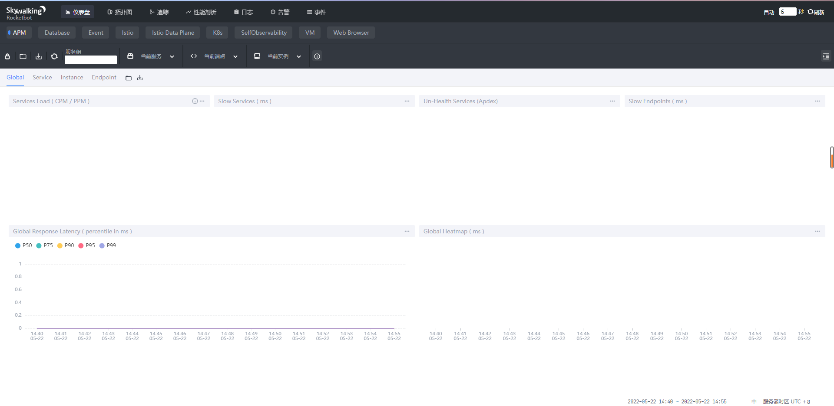Open the 仪表盘 dashboard menu
The image size is (834, 406).
tap(78, 12)
